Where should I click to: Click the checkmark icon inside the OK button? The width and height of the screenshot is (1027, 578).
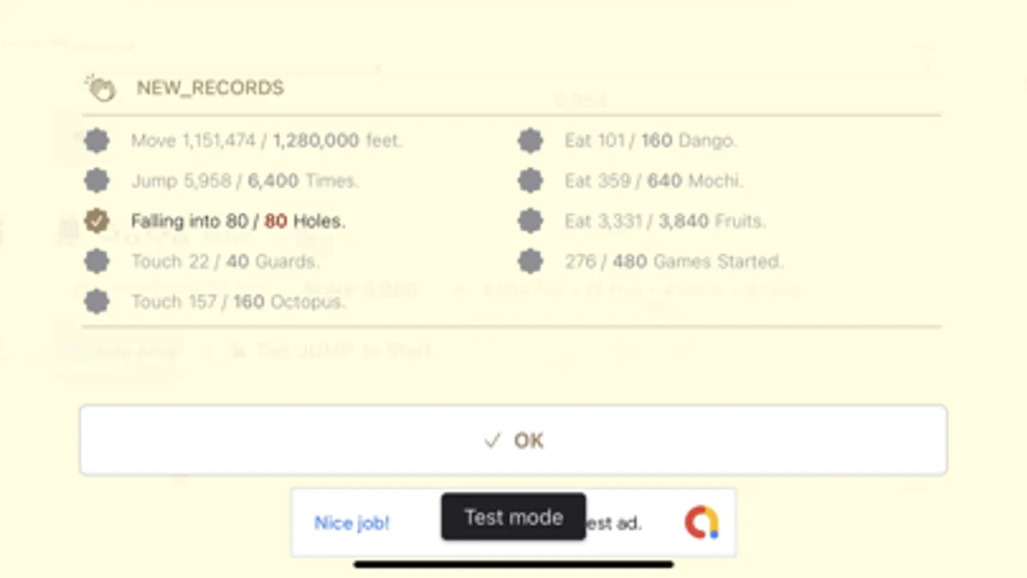pos(491,441)
